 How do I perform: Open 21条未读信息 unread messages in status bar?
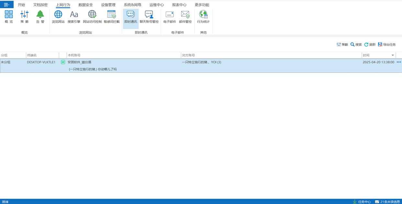click(387, 202)
